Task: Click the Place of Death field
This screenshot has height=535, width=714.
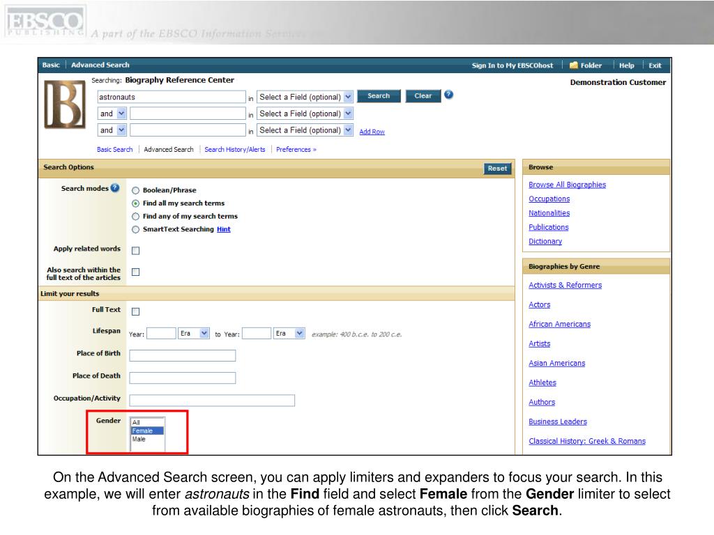Action: pos(182,378)
